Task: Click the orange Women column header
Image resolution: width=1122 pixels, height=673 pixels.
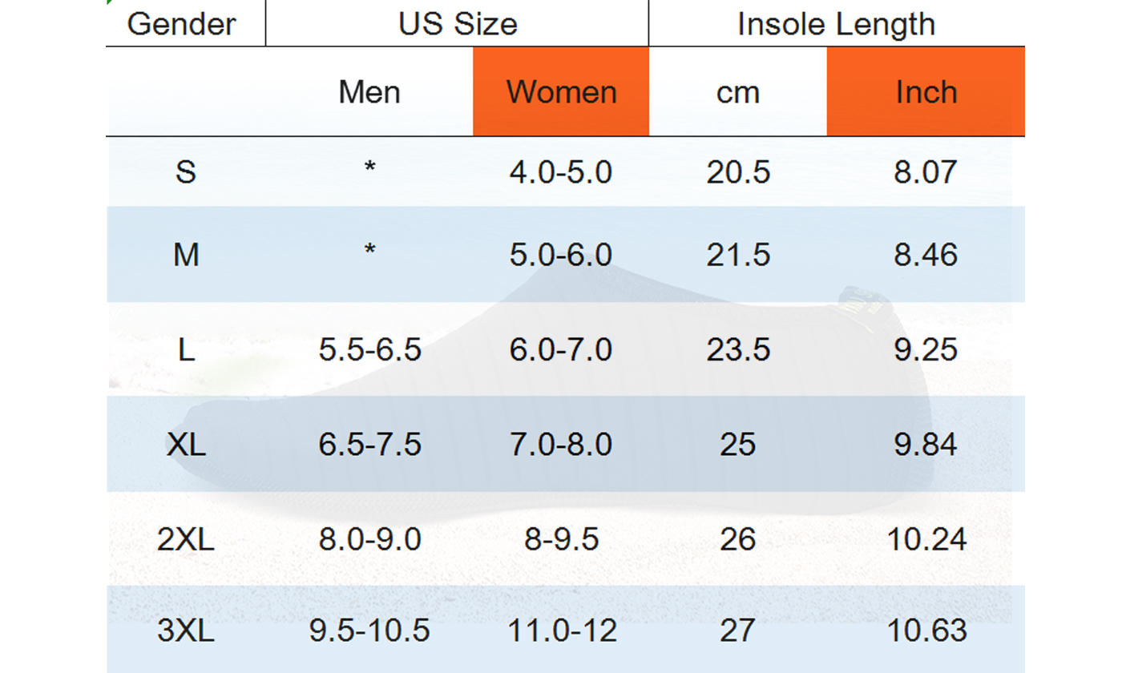Action: (561, 92)
